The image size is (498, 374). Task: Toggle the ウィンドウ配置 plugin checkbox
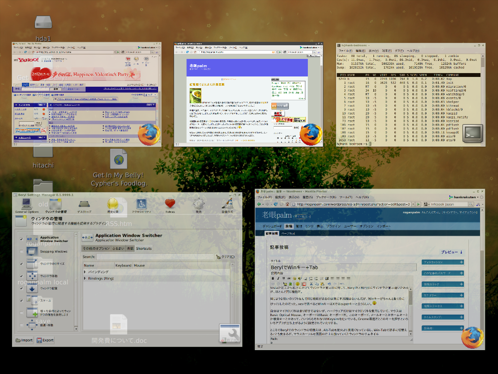(21, 288)
